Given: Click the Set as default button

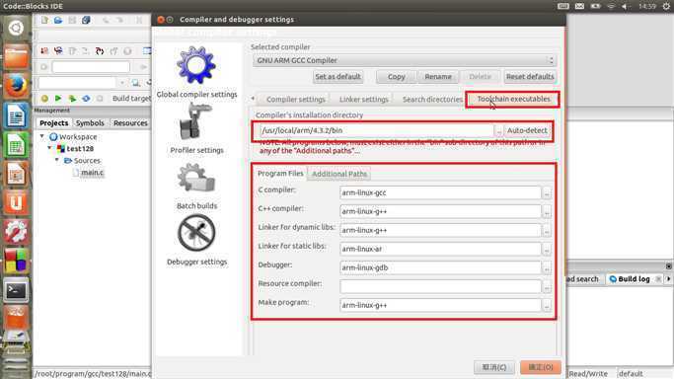Looking at the screenshot, I should click(337, 76).
